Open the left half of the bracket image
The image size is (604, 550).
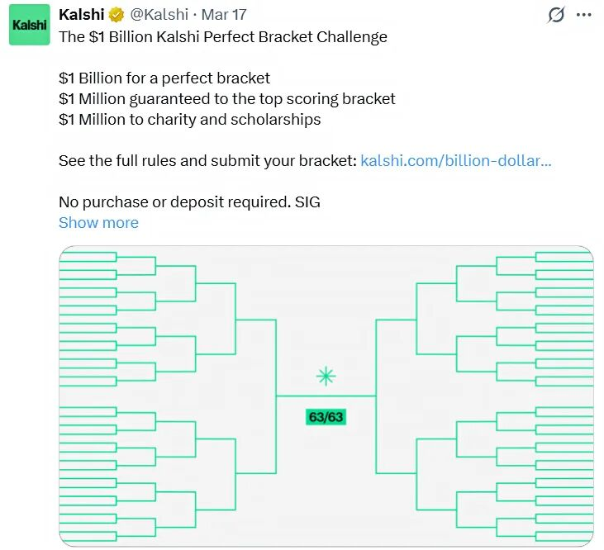[x=165, y=396]
